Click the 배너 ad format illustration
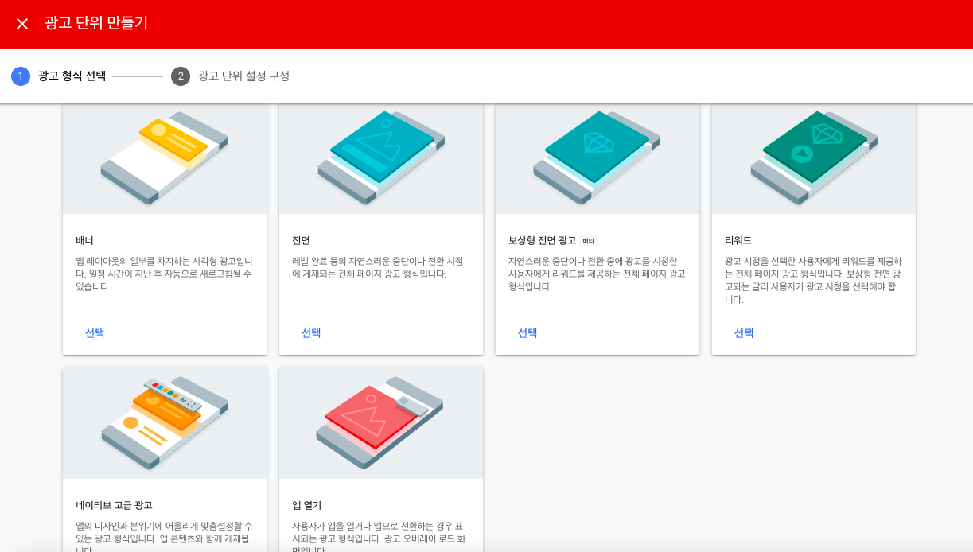This screenshot has width=973, height=552. tap(165, 159)
